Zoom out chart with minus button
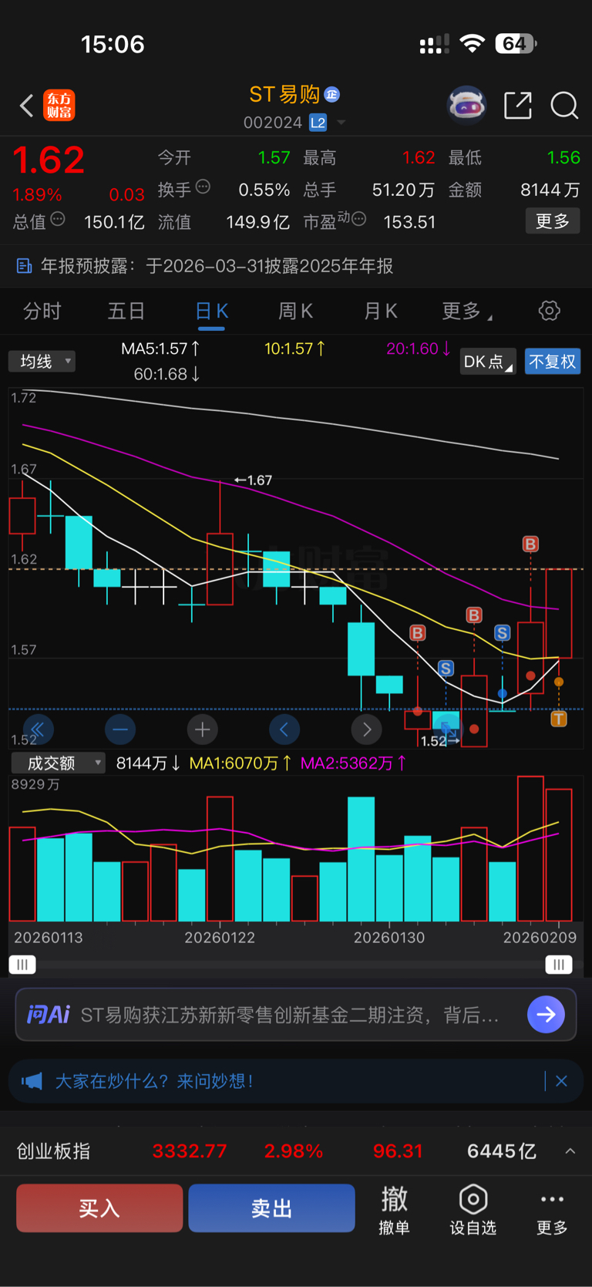The height and width of the screenshot is (1287, 592). [x=120, y=729]
